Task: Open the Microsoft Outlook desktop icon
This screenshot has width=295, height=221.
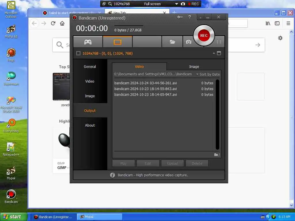Action: pyautogui.click(x=11, y=10)
